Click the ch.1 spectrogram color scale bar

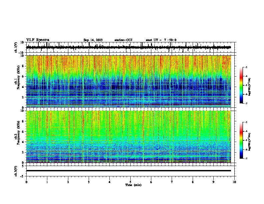pos(241,85)
